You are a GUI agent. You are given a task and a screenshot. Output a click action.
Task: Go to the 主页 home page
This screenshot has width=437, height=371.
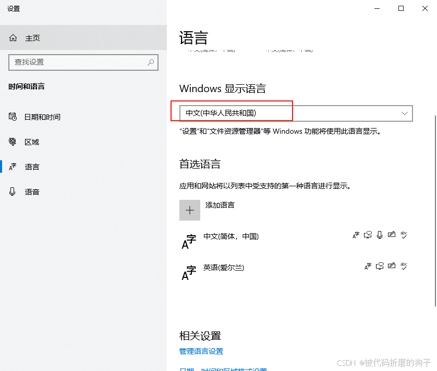[83, 37]
